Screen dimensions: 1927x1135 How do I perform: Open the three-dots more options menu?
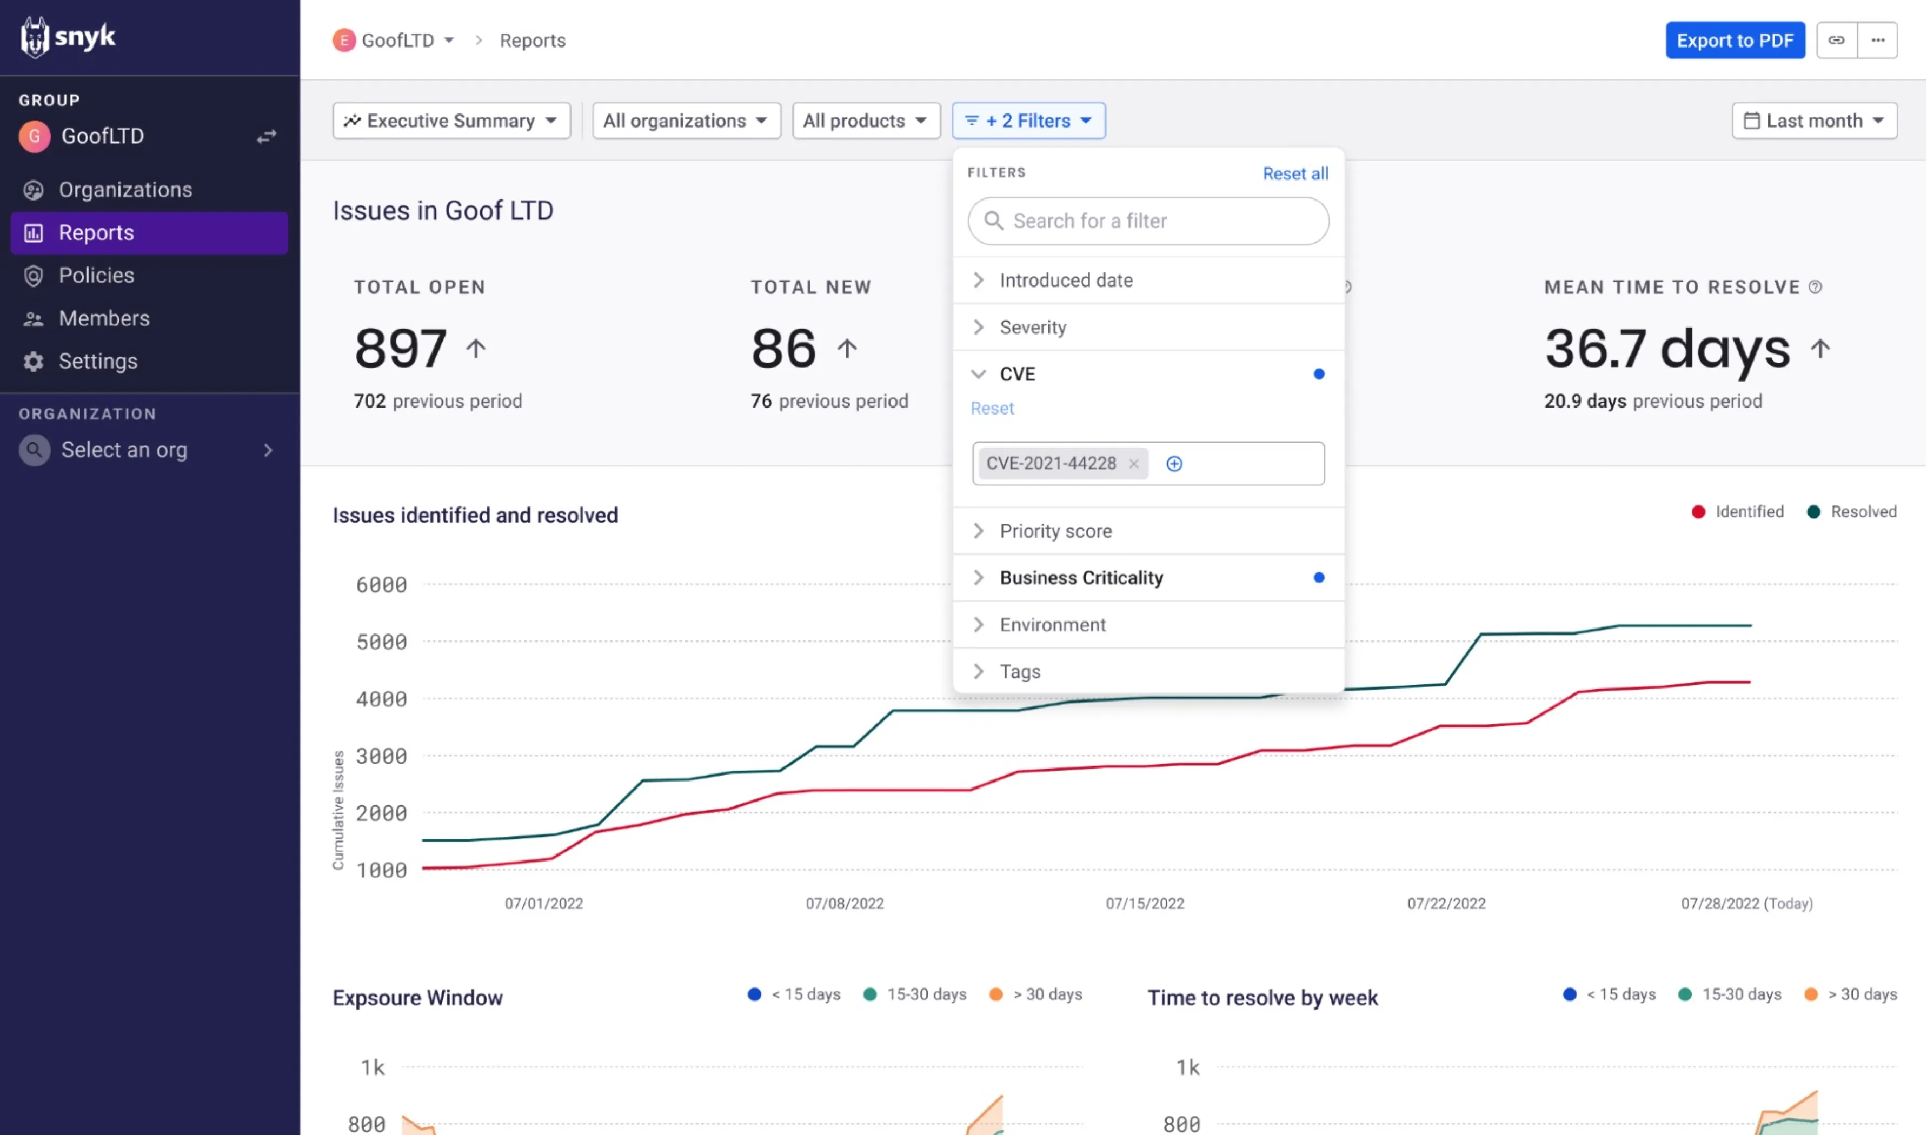(x=1878, y=41)
